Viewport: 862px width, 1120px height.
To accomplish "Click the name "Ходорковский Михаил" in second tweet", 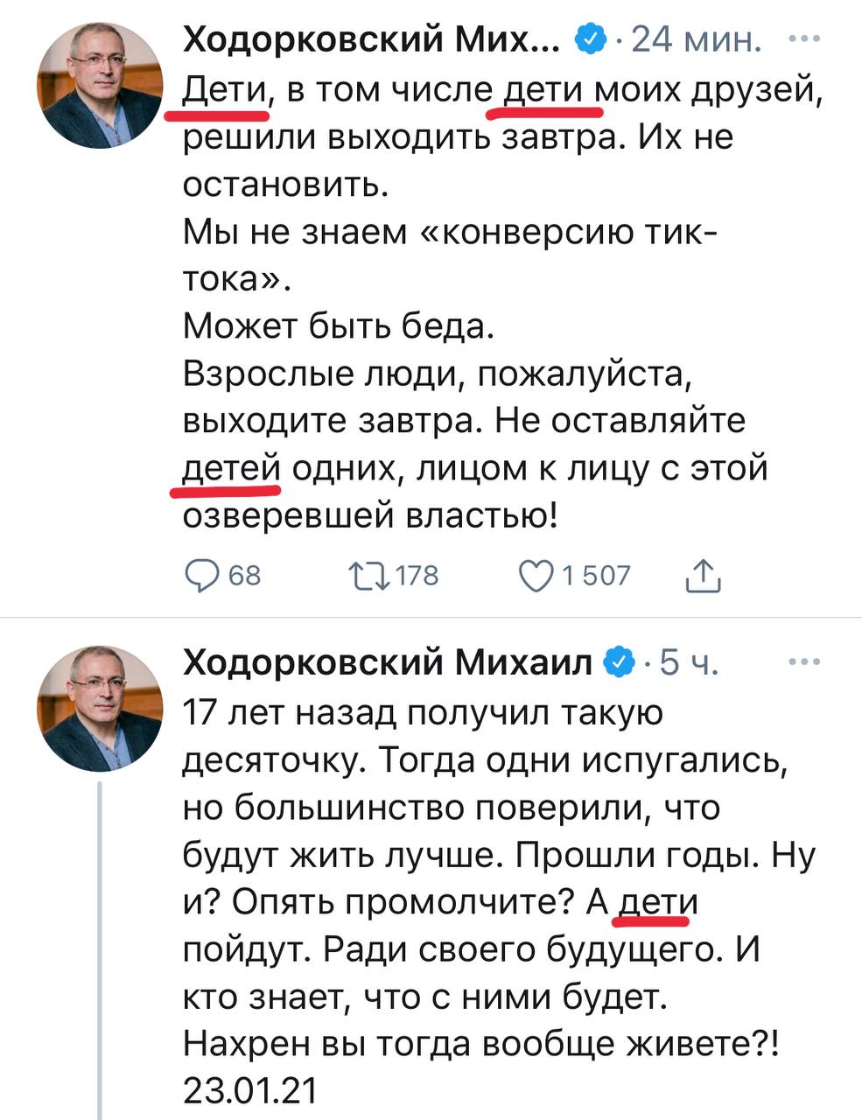I will (x=388, y=664).
